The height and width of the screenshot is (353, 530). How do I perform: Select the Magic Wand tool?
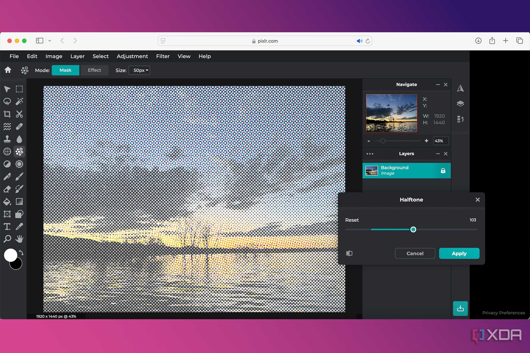[19, 101]
